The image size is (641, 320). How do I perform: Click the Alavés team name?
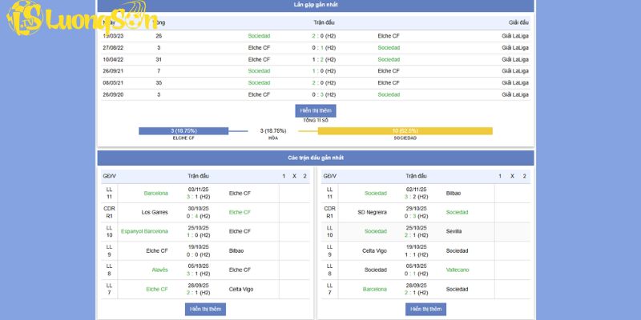coord(158,270)
